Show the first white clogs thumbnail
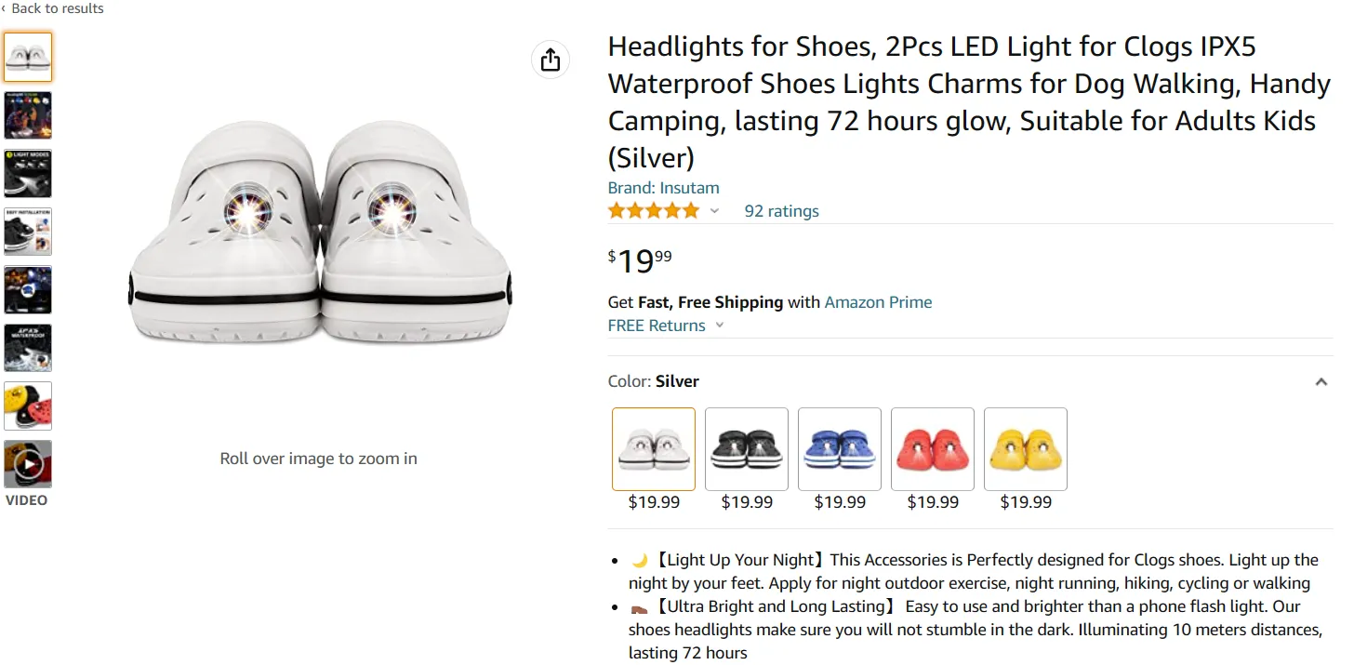Screen dimensions: 1354x665 pos(28,58)
